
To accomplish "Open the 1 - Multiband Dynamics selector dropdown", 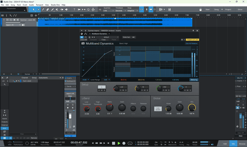I will tap(99, 34).
